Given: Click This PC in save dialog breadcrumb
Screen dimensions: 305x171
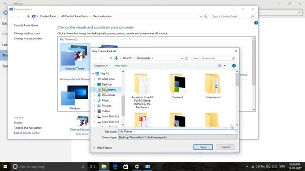Looking at the screenshot, I should [x=127, y=58].
